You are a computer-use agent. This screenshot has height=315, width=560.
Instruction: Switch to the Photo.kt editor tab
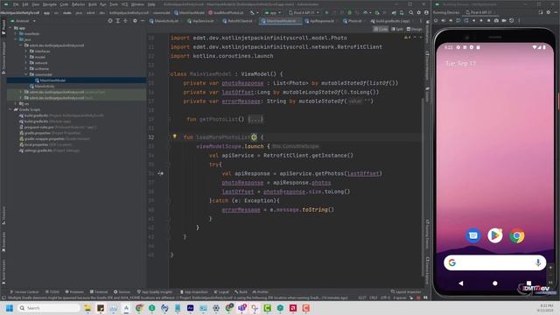click(353, 21)
